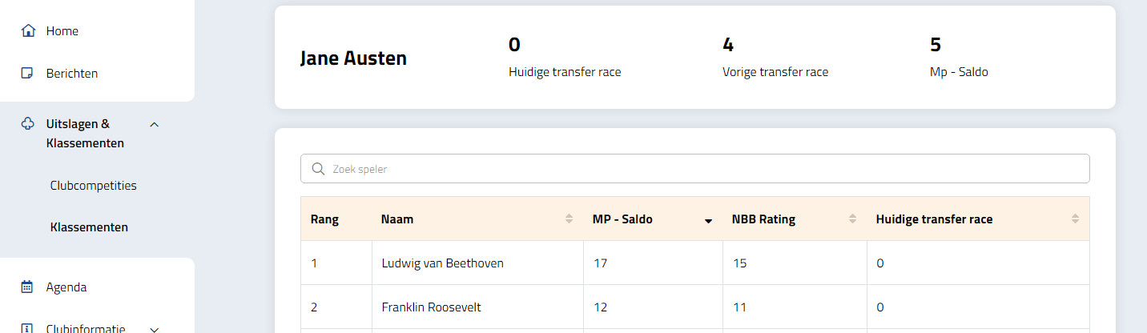Sort by NBB Rating column arrows

(852, 219)
